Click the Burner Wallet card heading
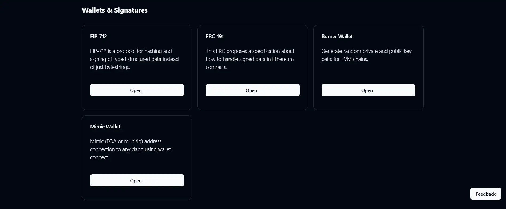 pyautogui.click(x=337, y=36)
